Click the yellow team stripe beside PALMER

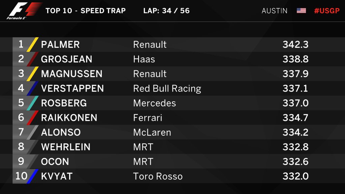coord(33,44)
